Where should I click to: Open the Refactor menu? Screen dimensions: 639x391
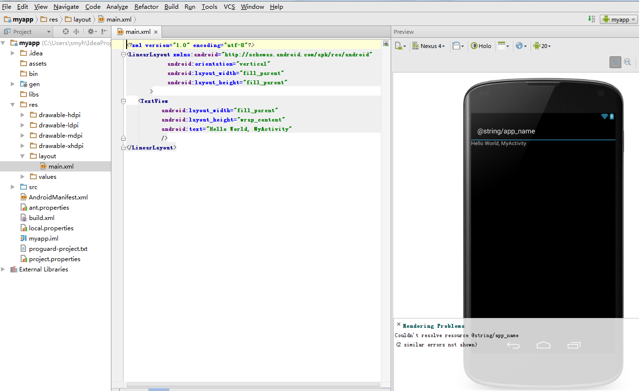coord(146,6)
